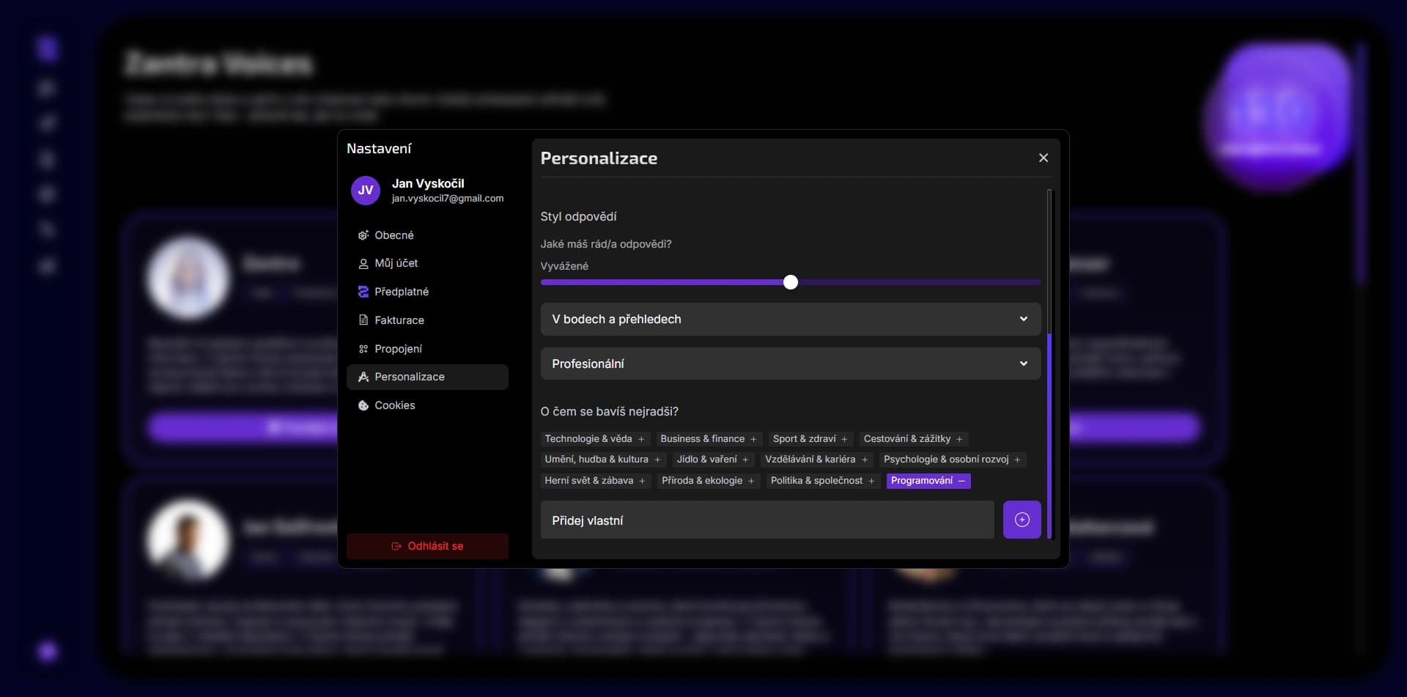
Task: Focus the 'Přidej vlastní' input field
Action: point(767,520)
